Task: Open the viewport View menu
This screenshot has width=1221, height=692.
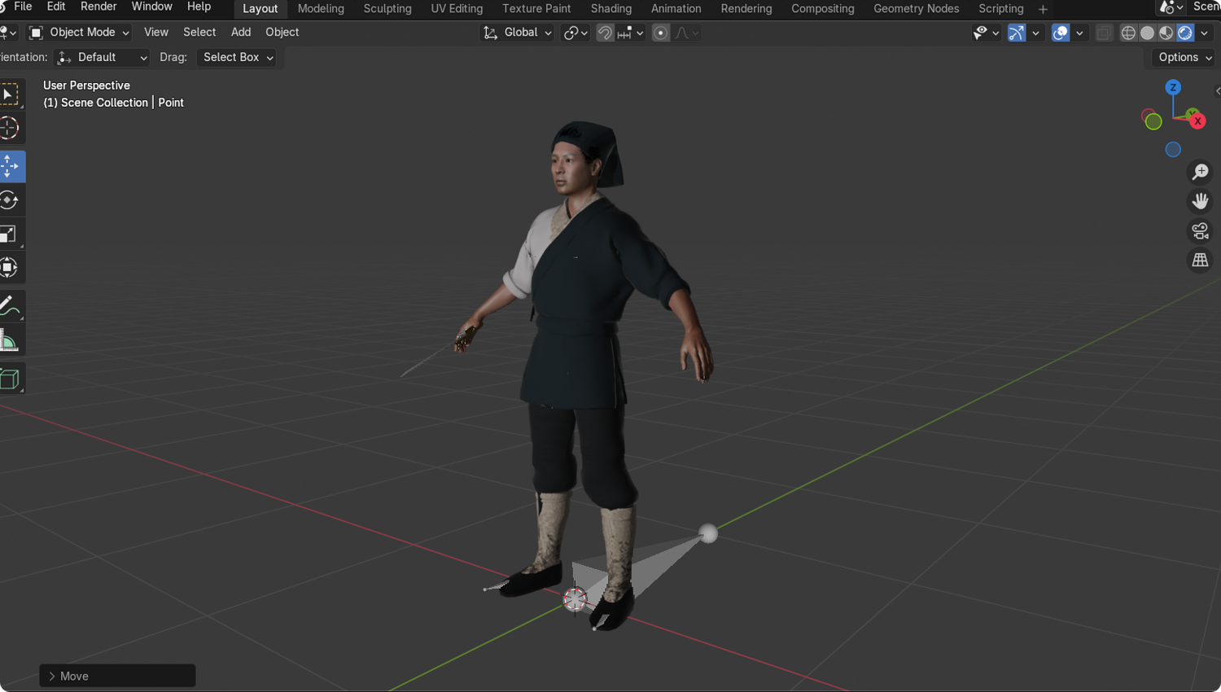Action: coord(156,33)
